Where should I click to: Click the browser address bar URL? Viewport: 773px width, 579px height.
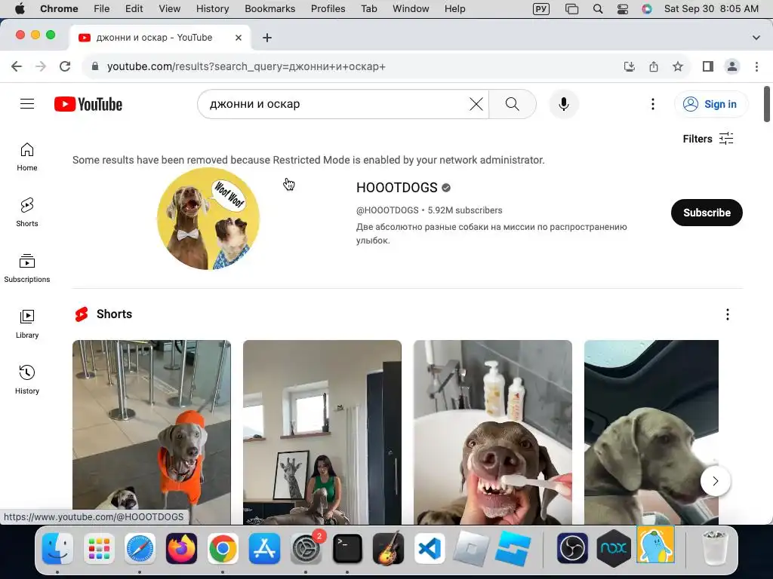[x=246, y=66]
